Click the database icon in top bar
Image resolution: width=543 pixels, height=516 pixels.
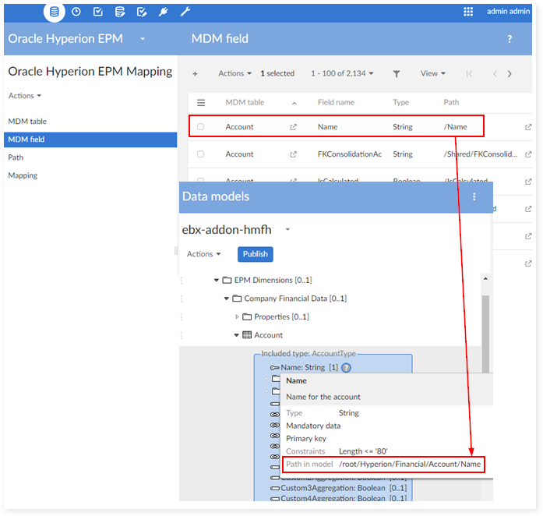tap(54, 12)
